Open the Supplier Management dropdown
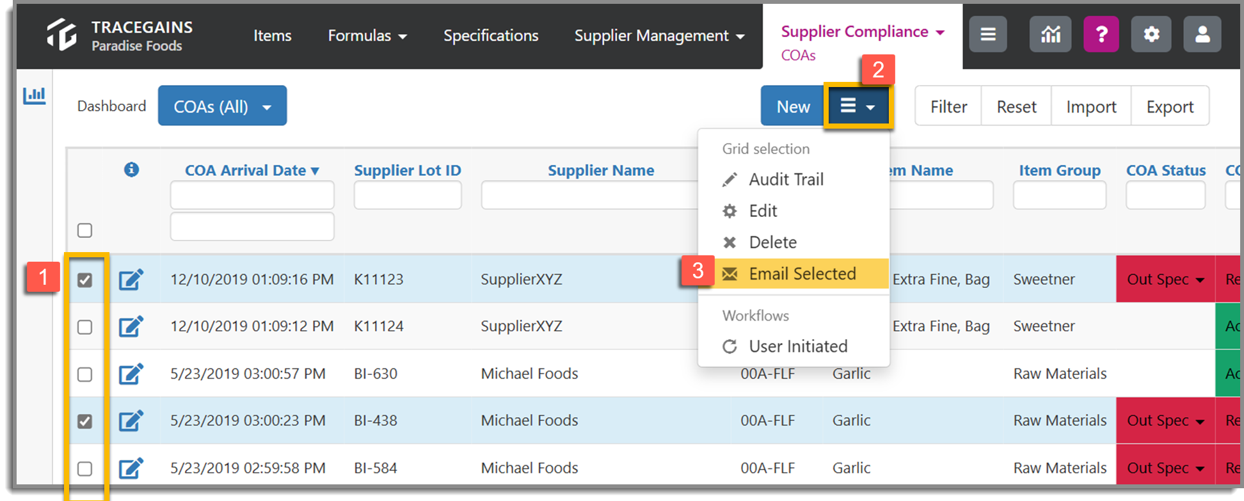Screen dimensions: 1244x501 (659, 36)
